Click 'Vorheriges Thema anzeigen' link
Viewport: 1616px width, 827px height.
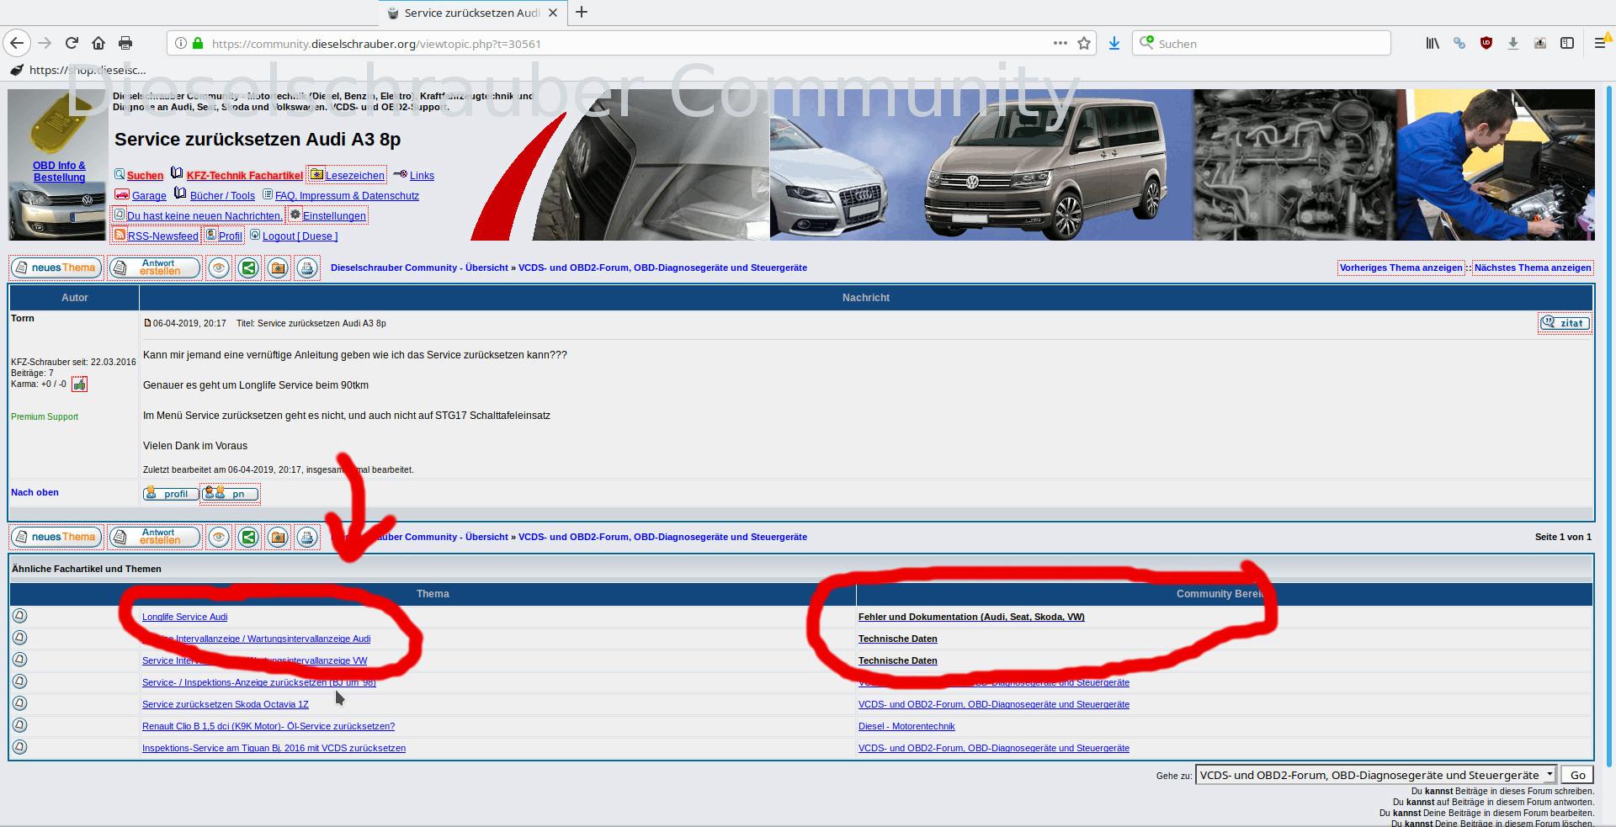point(1401,268)
